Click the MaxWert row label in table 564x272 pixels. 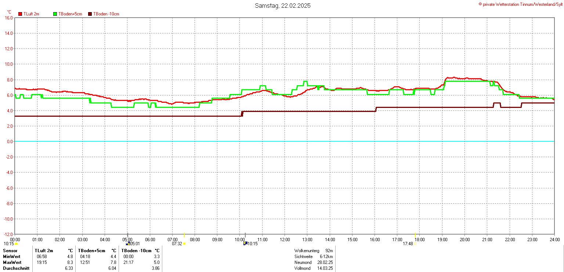pyautogui.click(x=12, y=262)
